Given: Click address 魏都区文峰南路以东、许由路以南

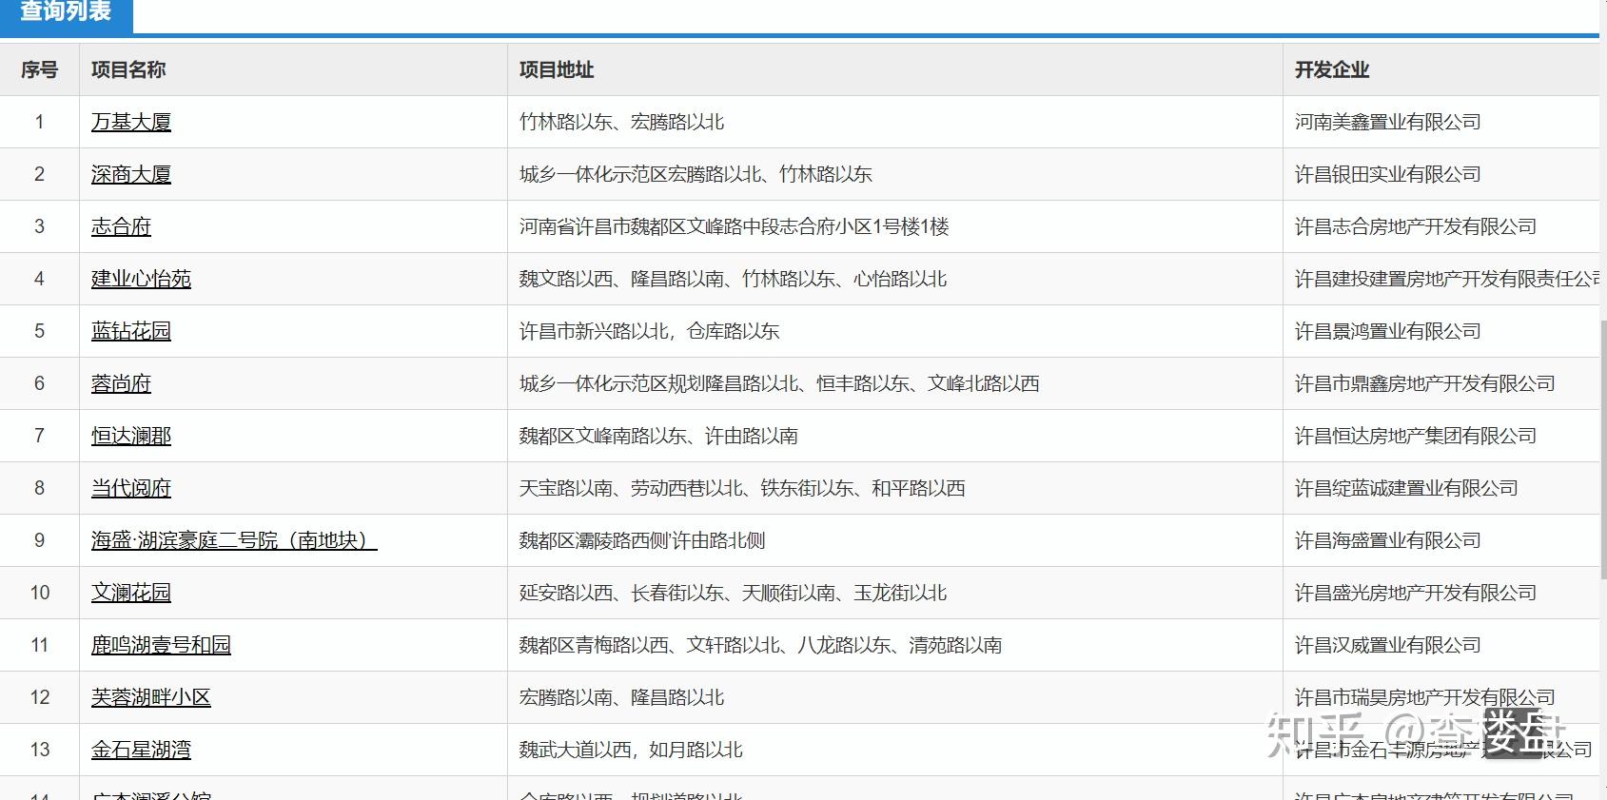Looking at the screenshot, I should 658,436.
